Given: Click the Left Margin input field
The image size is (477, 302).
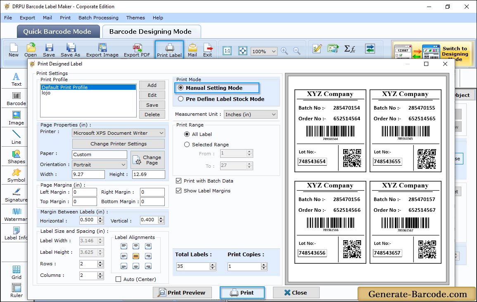Looking at the screenshot, I should click(85, 192).
